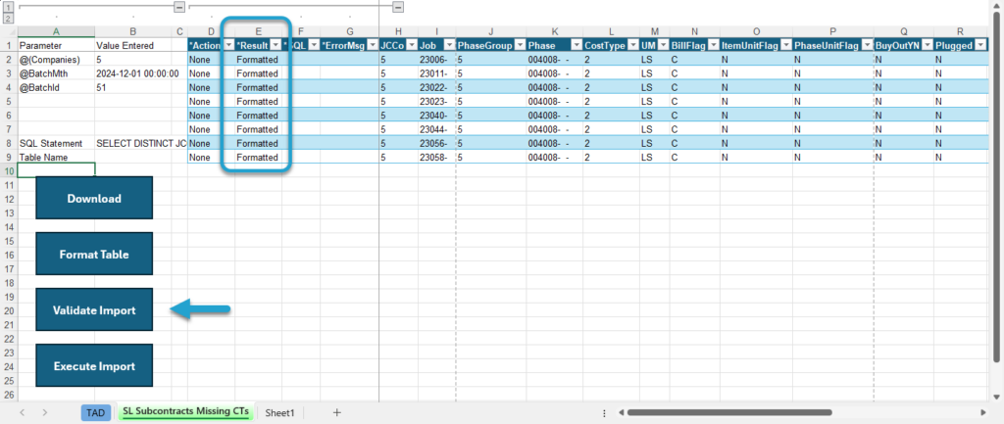Open the ItemUnitFlag column filter dropdown
The height and width of the screenshot is (424, 1004).
tap(785, 45)
